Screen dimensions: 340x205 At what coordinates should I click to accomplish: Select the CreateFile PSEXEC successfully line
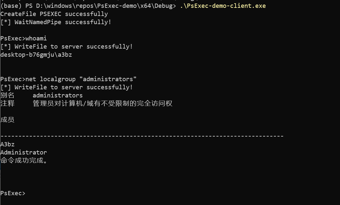[54, 14]
